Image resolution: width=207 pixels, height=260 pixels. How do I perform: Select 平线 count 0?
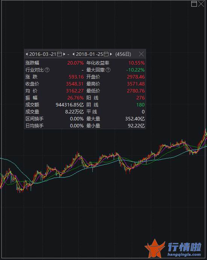point(143,112)
